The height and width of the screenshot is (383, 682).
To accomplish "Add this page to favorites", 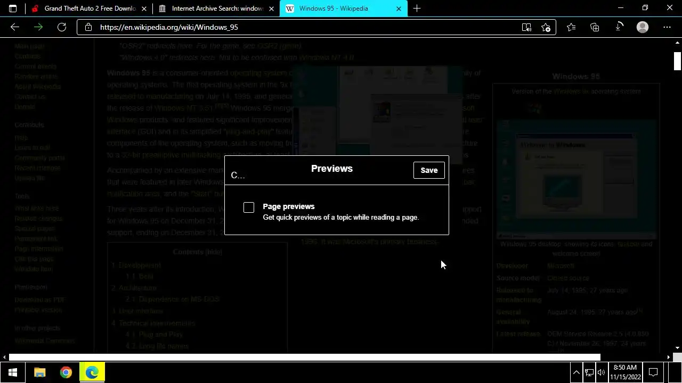I will click(x=546, y=27).
